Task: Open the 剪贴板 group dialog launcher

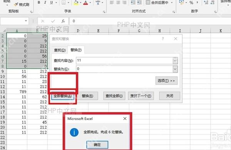Action: (x=31, y=12)
